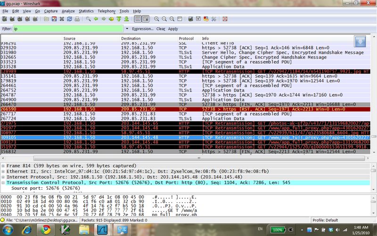Show capture options icon in toolbar

[x=12, y=19]
